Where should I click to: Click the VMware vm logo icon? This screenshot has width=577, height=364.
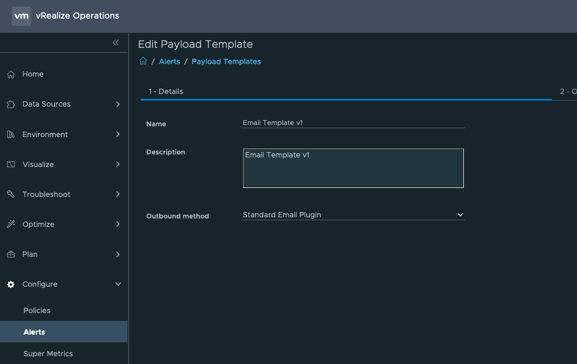(22, 16)
